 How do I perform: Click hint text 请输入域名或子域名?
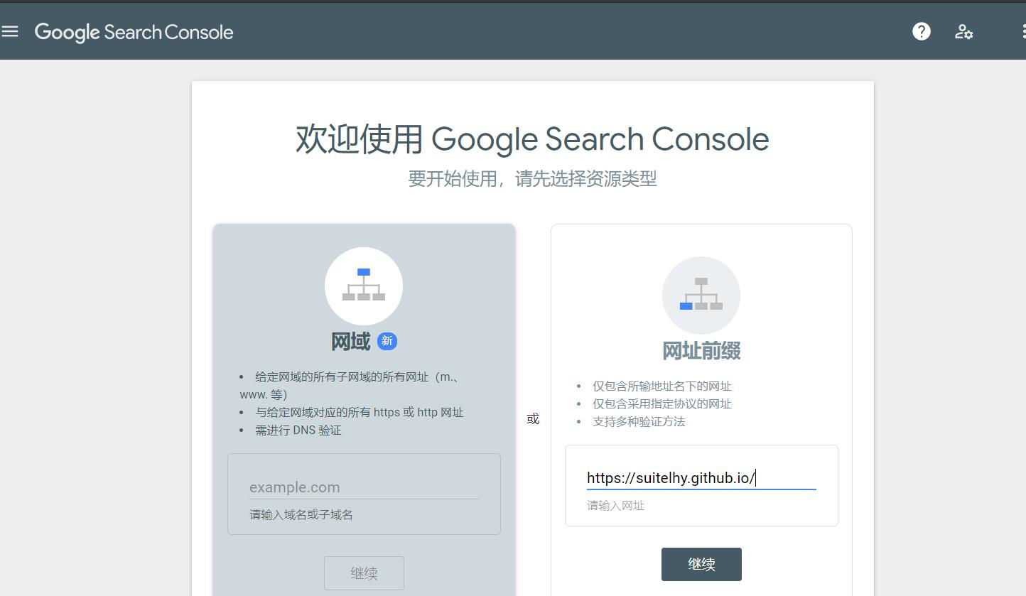(x=301, y=515)
